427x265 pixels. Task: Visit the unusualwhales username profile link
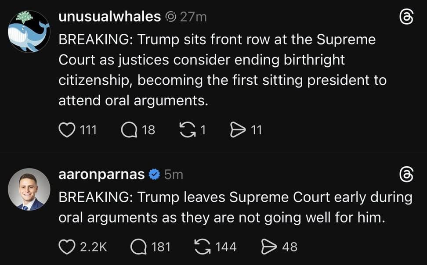click(x=109, y=17)
